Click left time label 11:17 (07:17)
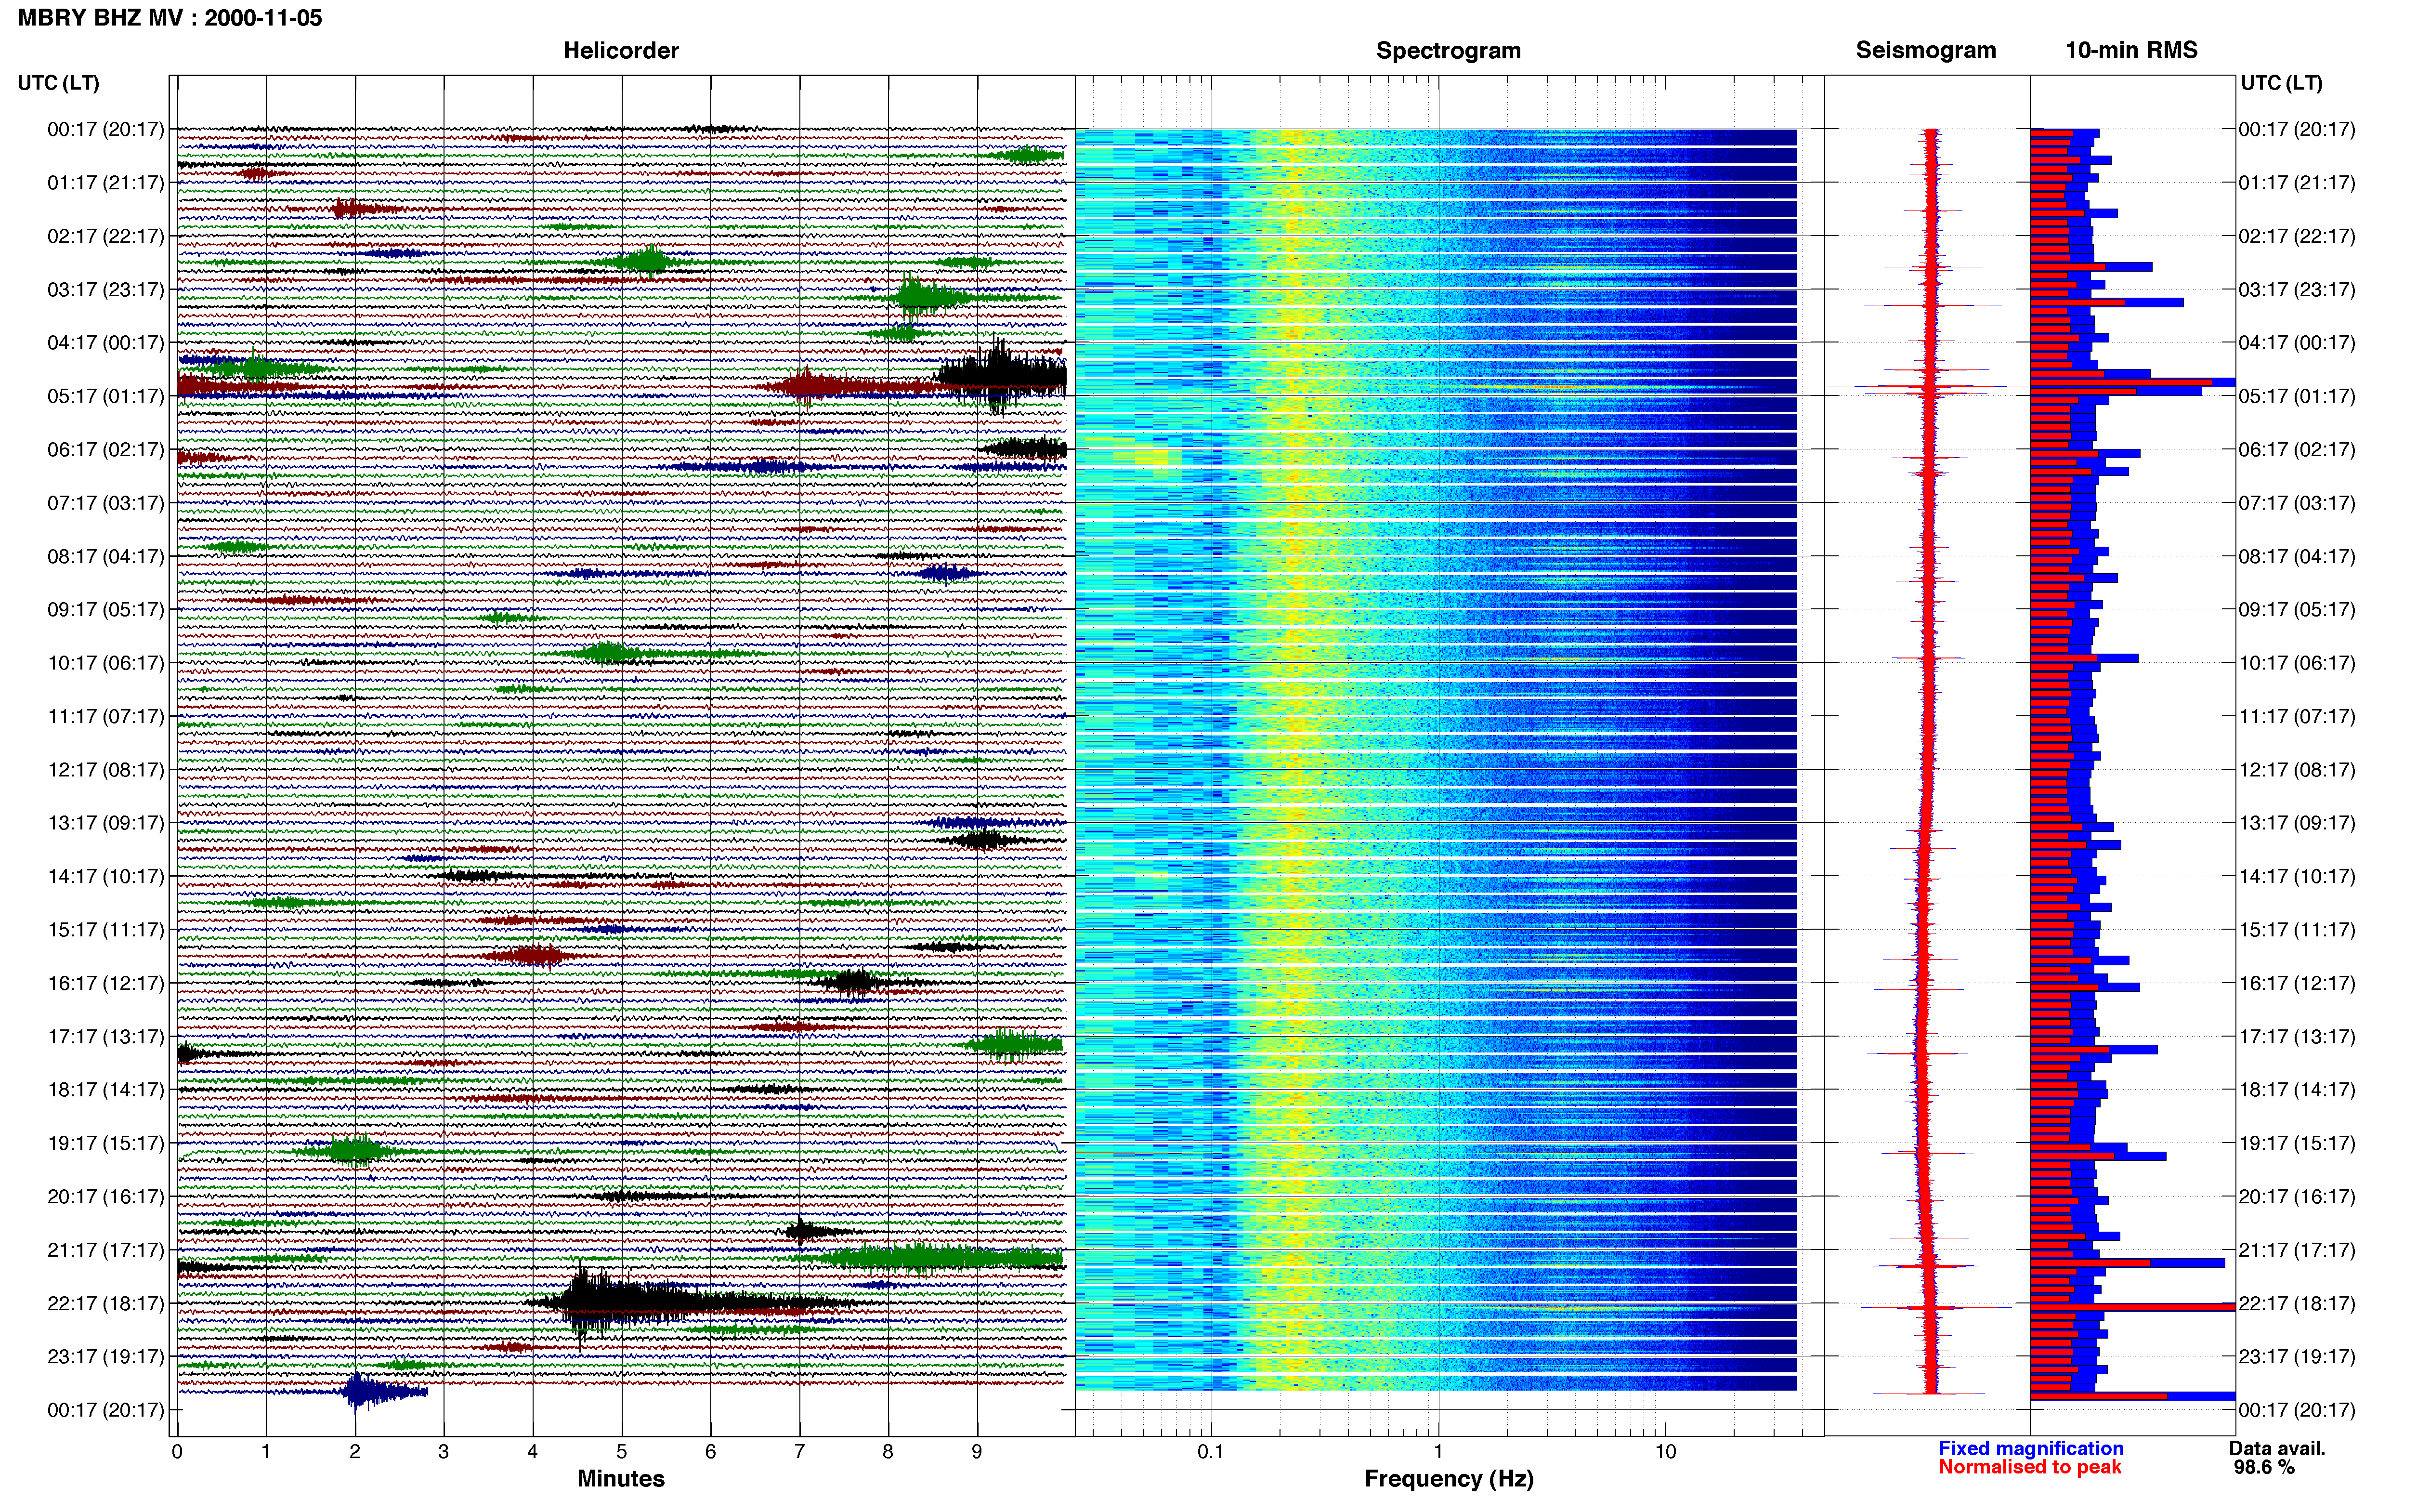Viewport: 2417px width, 1512px height. click(105, 716)
